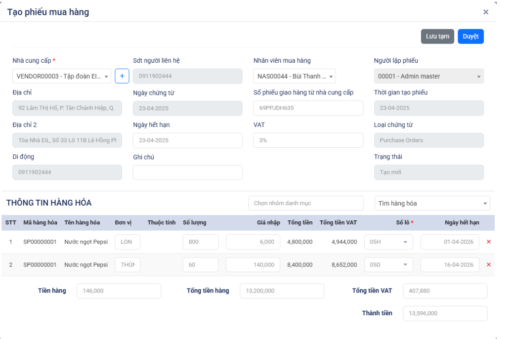Click the Chọn nhóm danh mục field
Viewport: 508px width, 339px height.
click(305, 203)
